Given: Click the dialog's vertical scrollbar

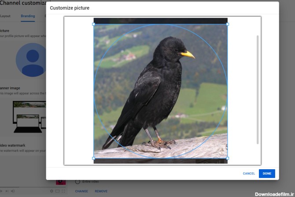Looking at the screenshot, I should pyautogui.click(x=258, y=89).
